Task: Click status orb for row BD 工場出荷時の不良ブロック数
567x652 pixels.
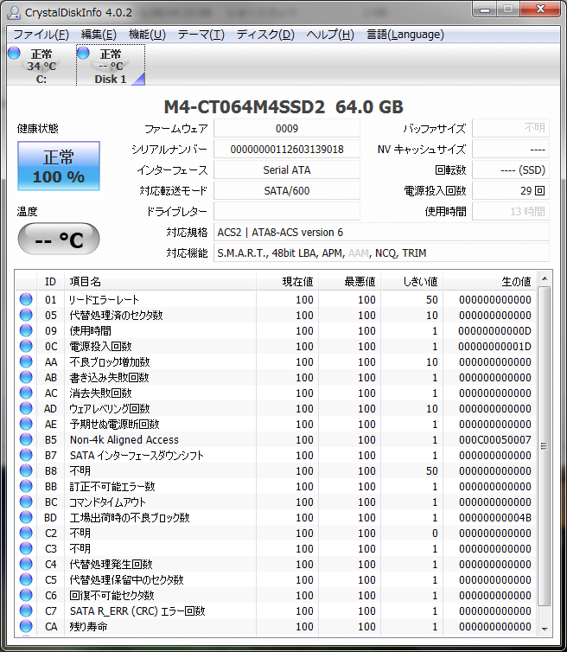Action: pyautogui.click(x=26, y=517)
